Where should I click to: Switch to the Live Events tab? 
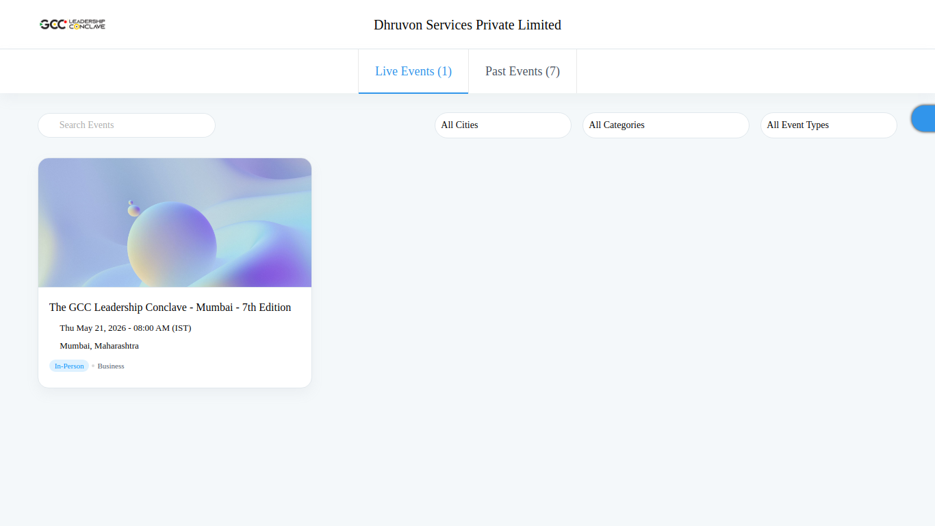point(413,71)
